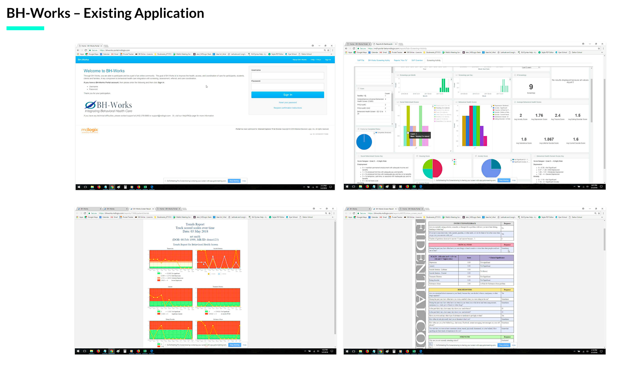This screenshot has height=367, width=624.
Task: Toggle the Behavioral Health Scores legend arrow
Action: click(x=491, y=106)
